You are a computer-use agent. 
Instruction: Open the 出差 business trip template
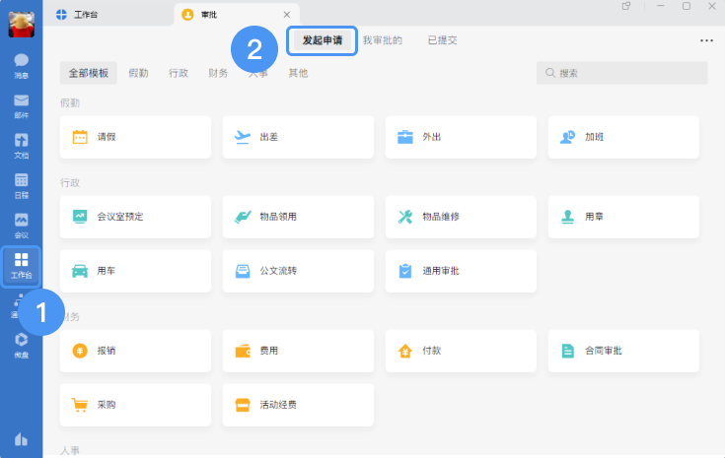click(x=298, y=137)
